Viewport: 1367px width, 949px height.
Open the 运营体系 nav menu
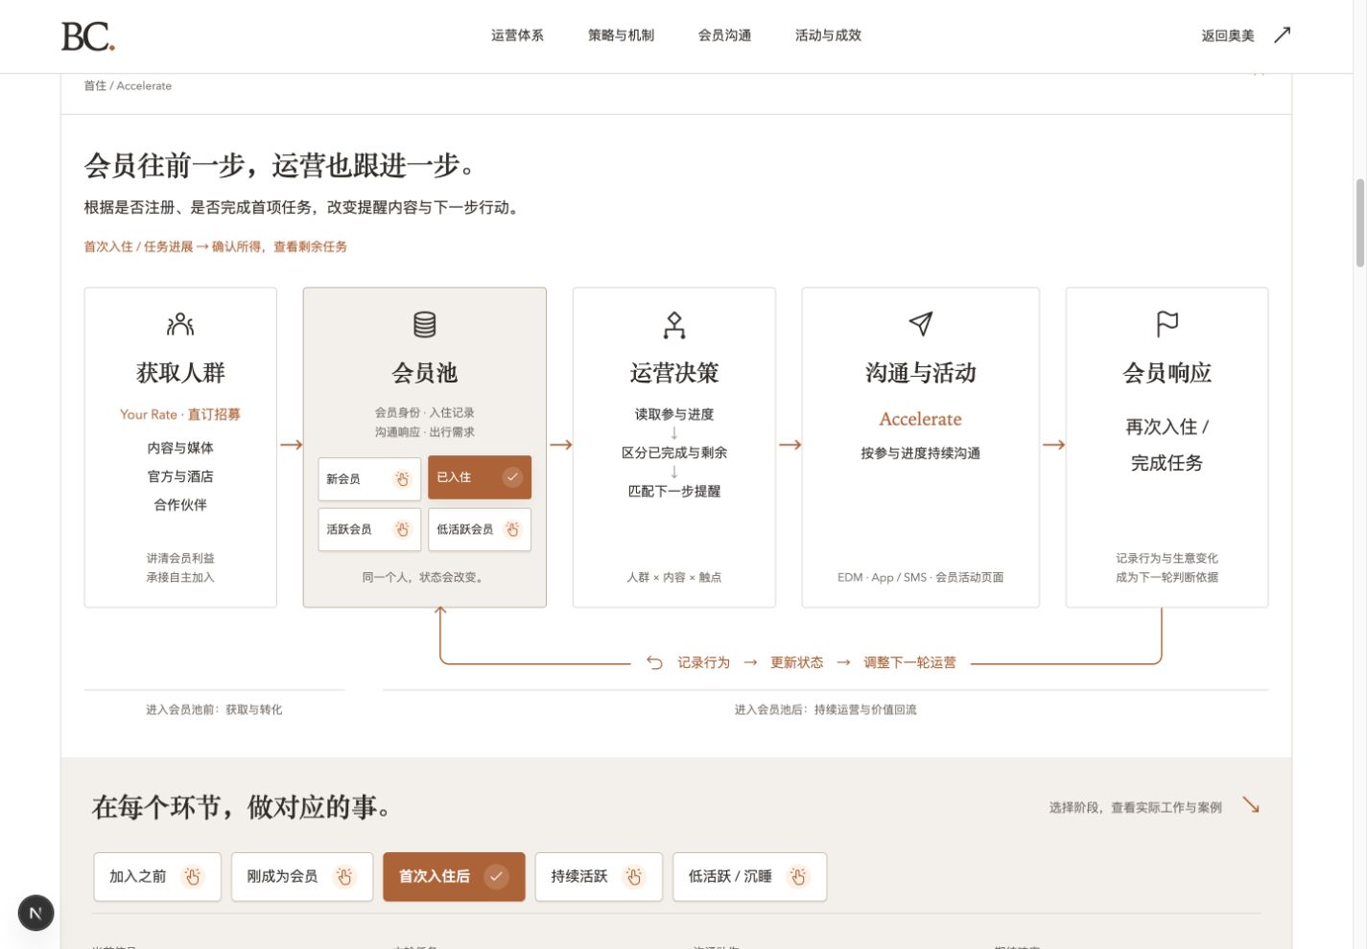click(x=517, y=35)
